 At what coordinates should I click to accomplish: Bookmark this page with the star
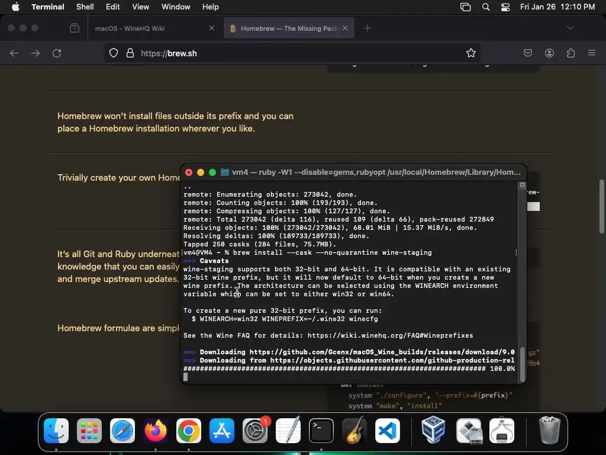470,53
